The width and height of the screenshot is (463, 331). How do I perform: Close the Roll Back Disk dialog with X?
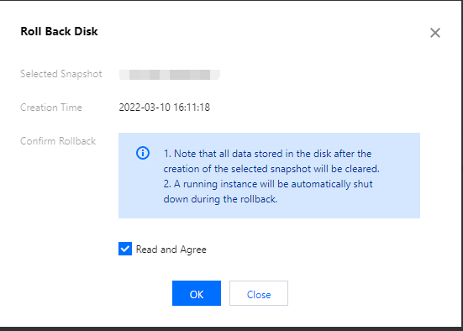click(x=435, y=33)
